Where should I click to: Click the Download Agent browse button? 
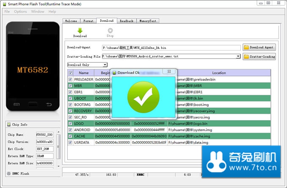(259, 48)
